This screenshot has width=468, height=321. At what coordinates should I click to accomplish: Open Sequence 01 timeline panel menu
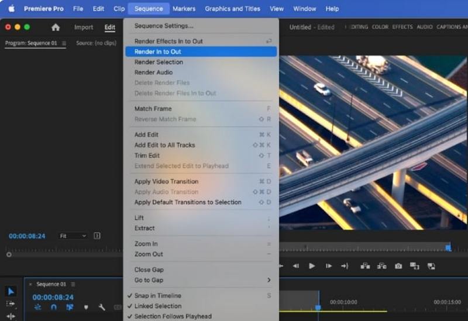[x=73, y=284]
